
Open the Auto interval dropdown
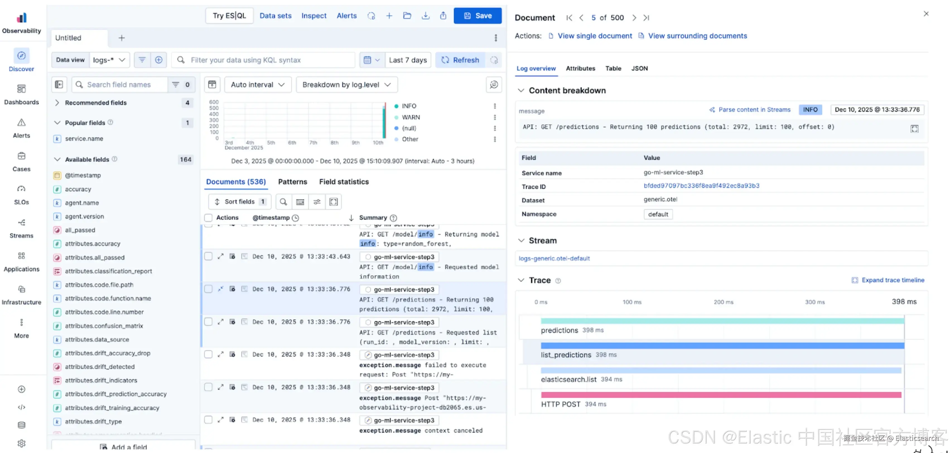257,85
